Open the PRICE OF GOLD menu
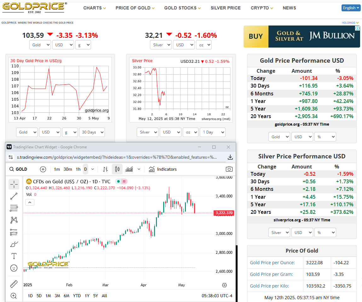Image resolution: width=362 pixels, height=302 pixels. click(135, 8)
